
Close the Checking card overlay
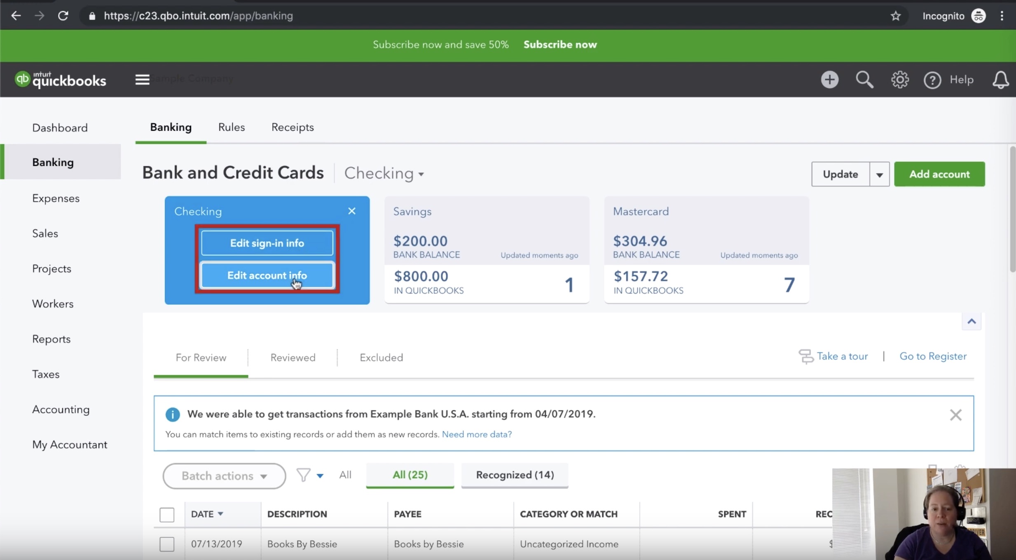click(x=352, y=211)
